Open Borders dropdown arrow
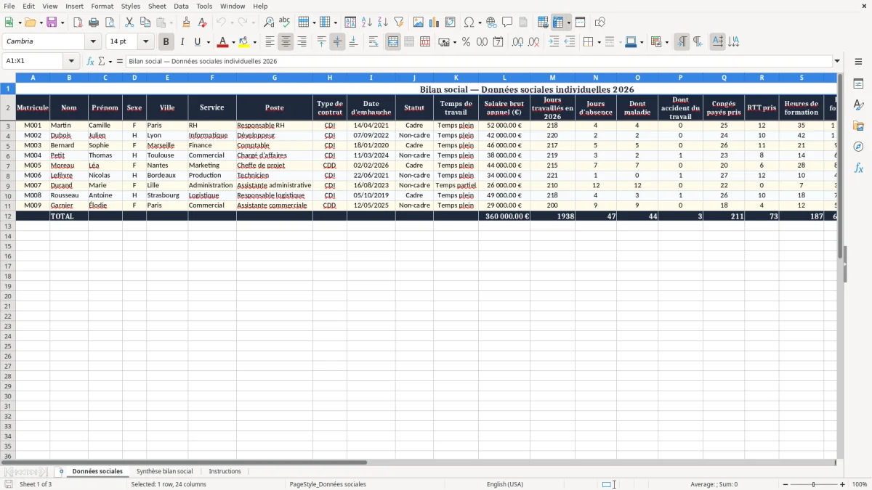The width and height of the screenshot is (872, 490). point(599,42)
